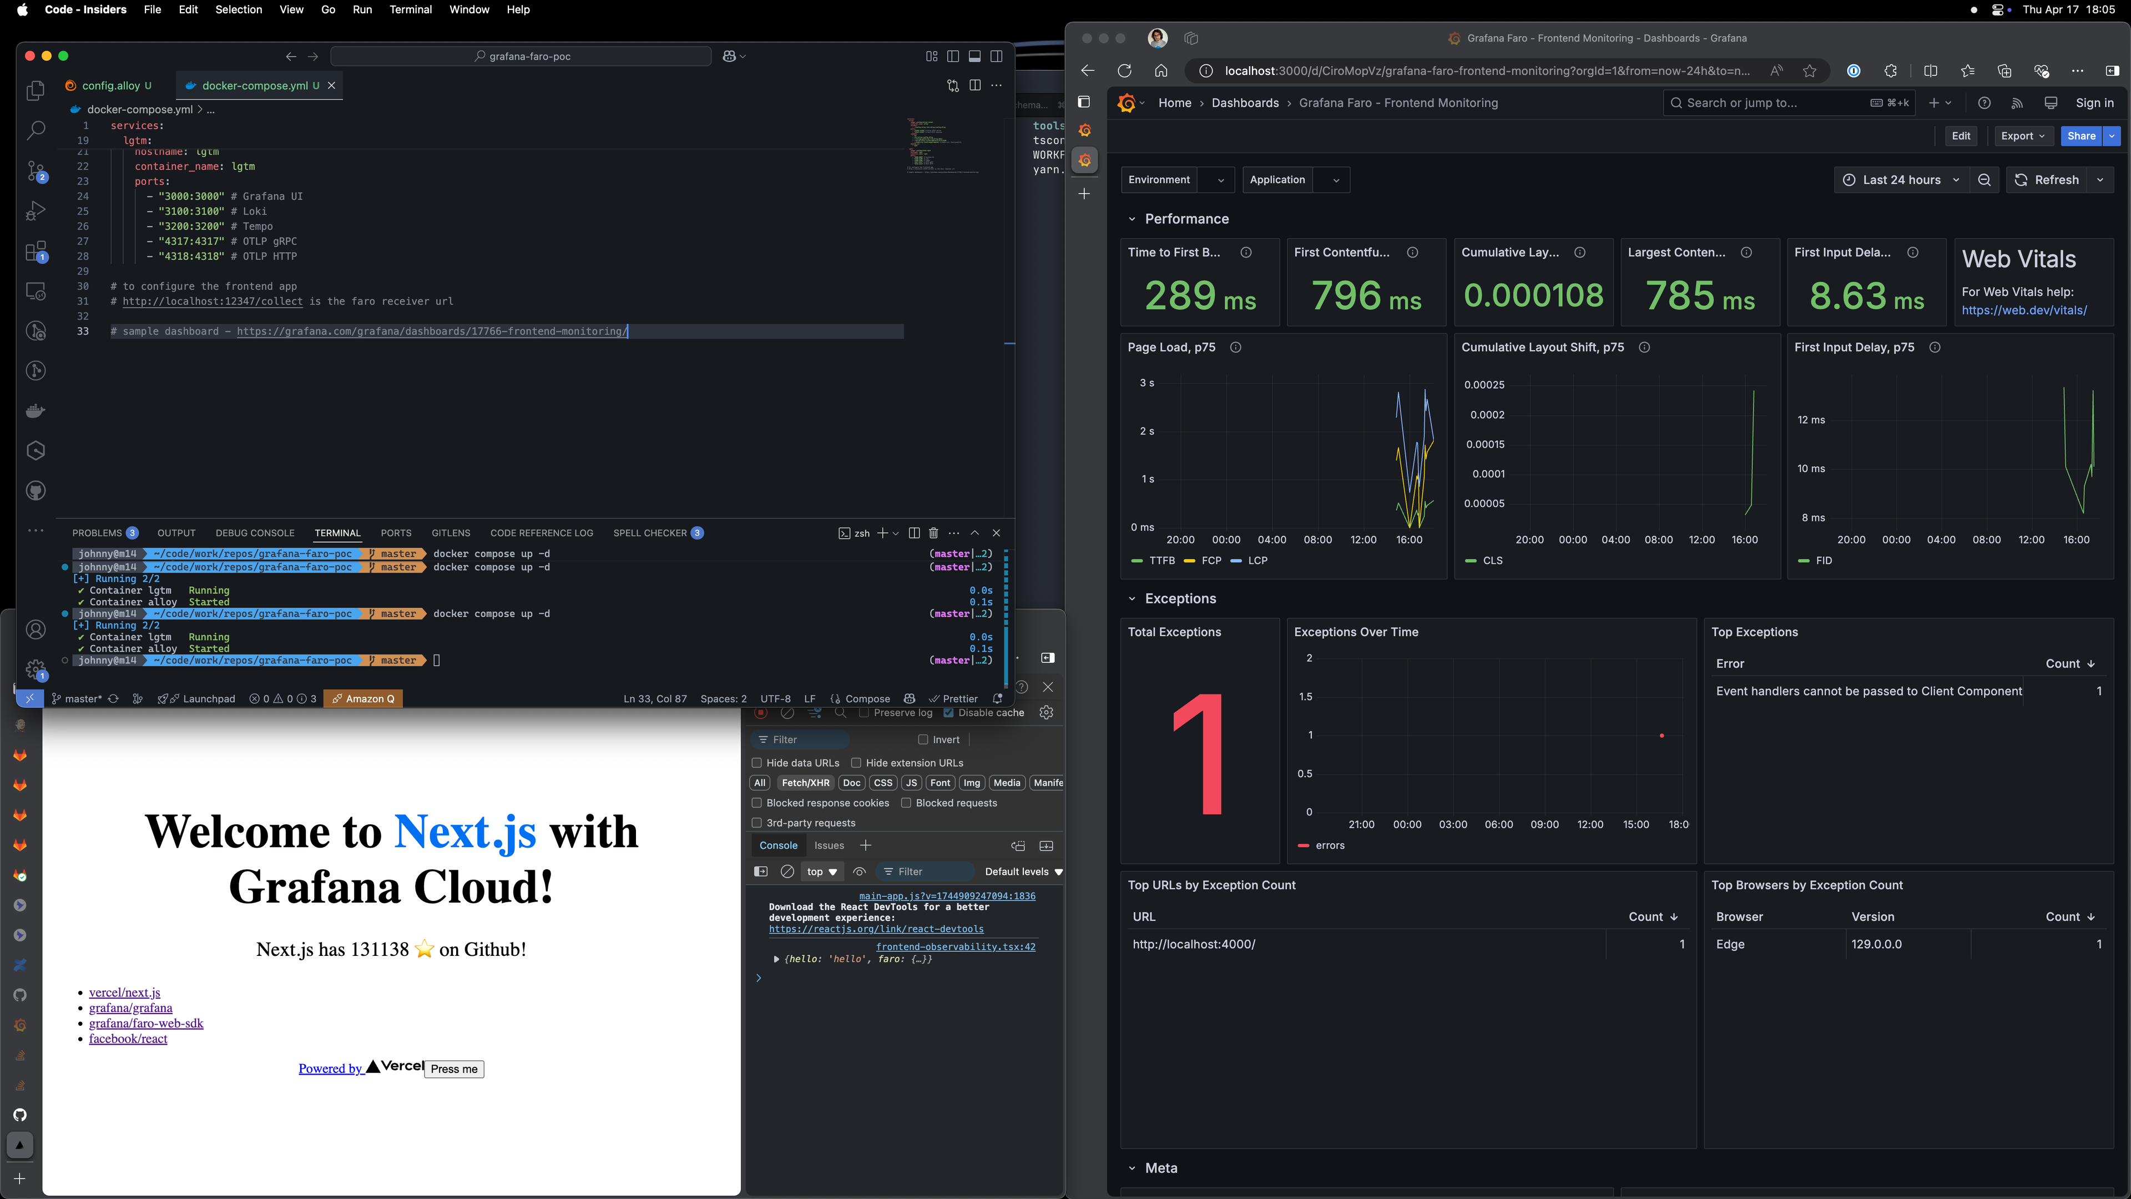Switch to config.alloy editor tab

(x=110, y=85)
